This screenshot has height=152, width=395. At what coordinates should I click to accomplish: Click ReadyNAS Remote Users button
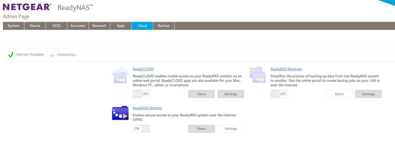(x=202, y=129)
